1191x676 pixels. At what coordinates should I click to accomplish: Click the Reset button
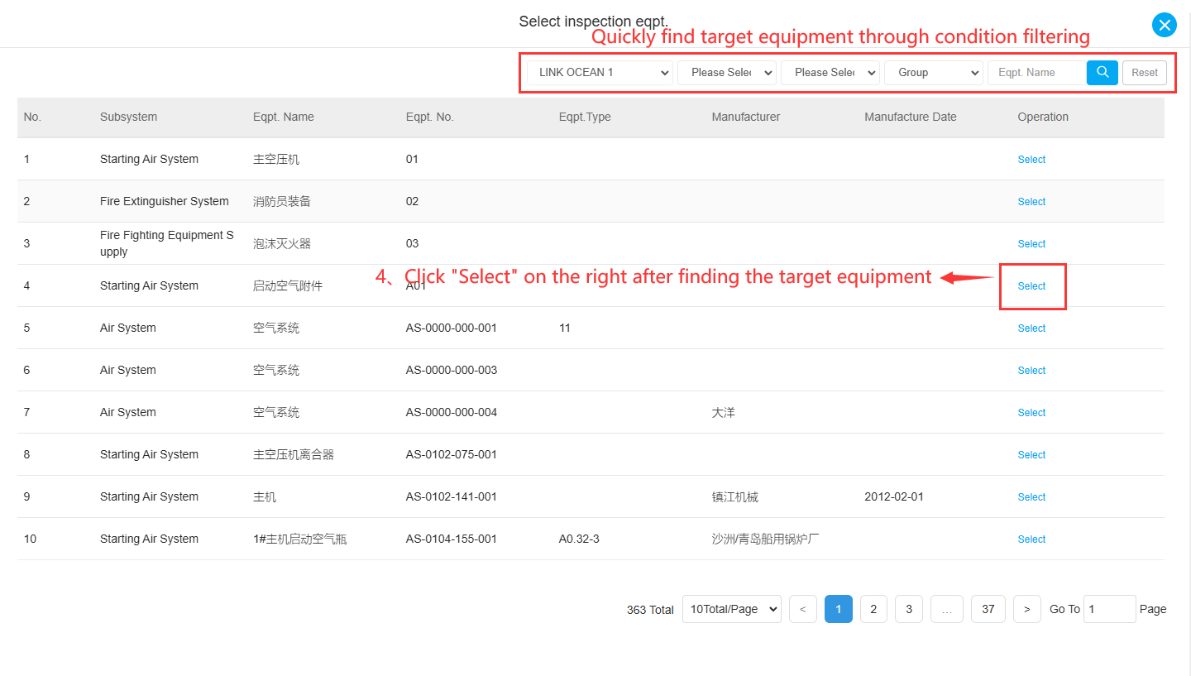click(1145, 73)
